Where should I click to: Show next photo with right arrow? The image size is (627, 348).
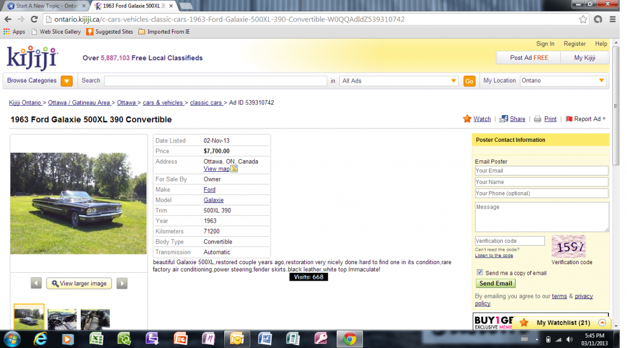point(122,283)
